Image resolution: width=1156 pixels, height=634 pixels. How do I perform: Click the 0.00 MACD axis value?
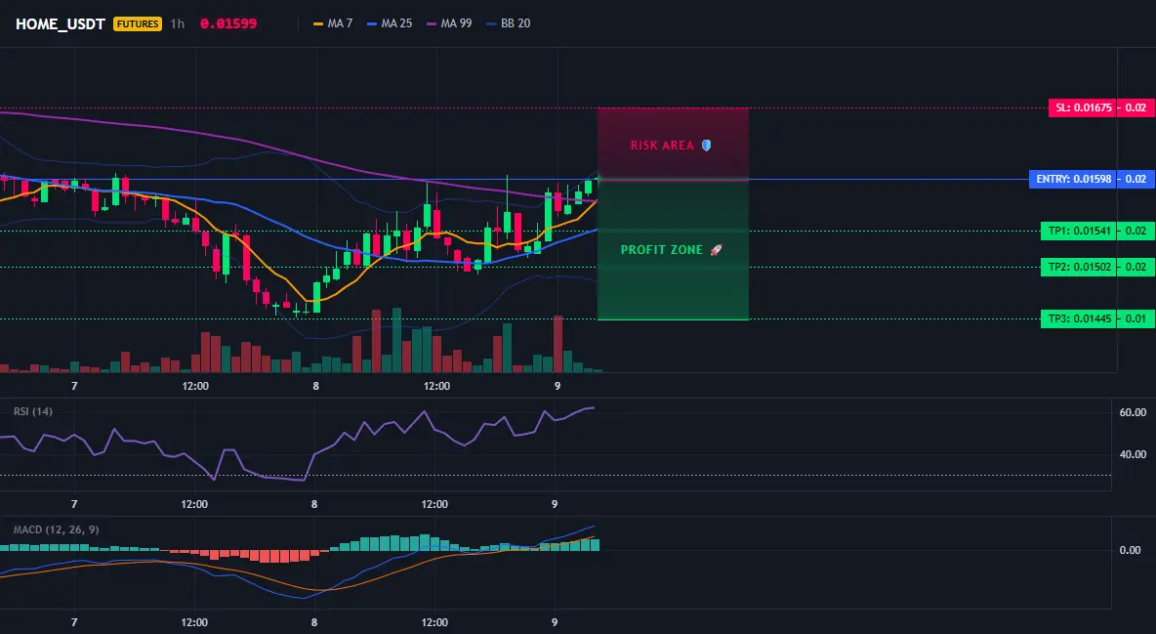click(x=1131, y=550)
